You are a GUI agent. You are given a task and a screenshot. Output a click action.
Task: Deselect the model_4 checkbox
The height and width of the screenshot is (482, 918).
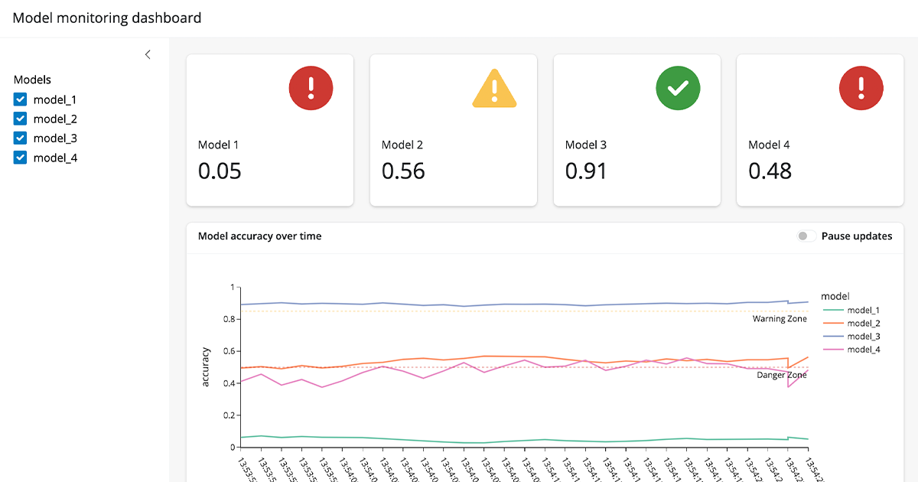click(x=21, y=158)
